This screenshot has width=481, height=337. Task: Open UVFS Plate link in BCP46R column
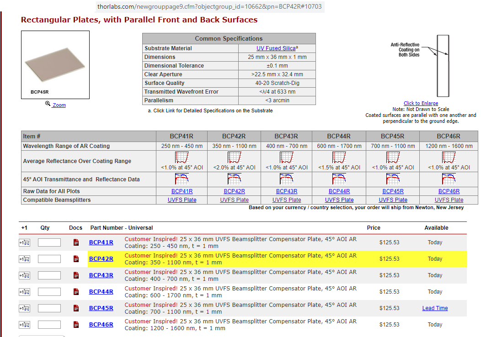coord(449,200)
